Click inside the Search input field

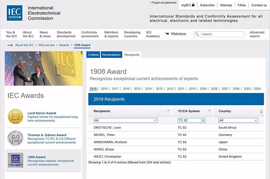[223, 34]
